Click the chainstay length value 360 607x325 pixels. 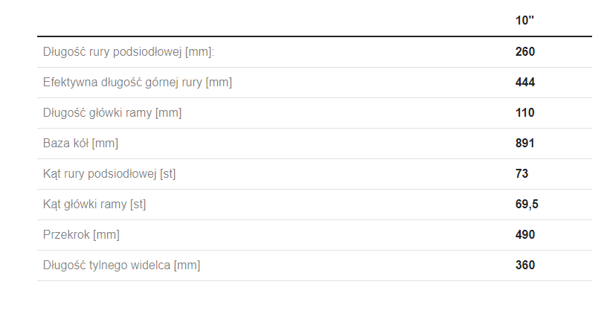(x=525, y=266)
